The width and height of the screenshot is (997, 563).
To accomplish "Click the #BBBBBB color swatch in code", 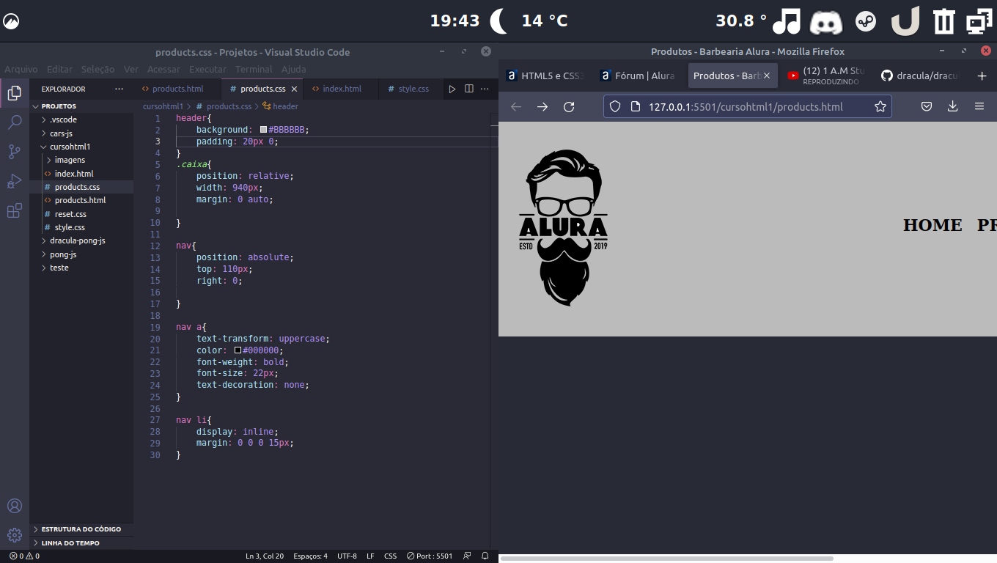I will coord(263,130).
